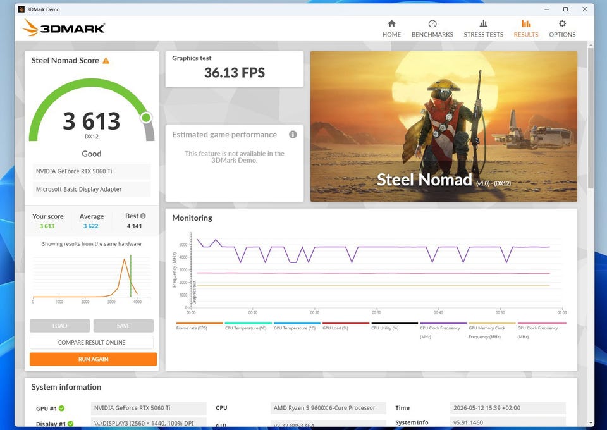This screenshot has height=430, width=607.
Task: Click NVIDIA GeForce RTX 5060 Ti in score panel
Action: click(x=92, y=171)
